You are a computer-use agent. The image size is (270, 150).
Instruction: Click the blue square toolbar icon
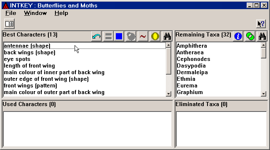point(119,36)
